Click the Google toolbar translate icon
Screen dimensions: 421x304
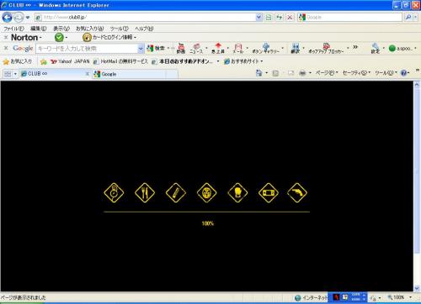pos(296,48)
